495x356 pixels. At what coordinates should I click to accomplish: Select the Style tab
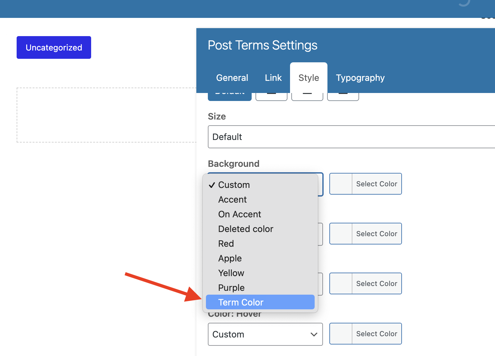(x=309, y=78)
